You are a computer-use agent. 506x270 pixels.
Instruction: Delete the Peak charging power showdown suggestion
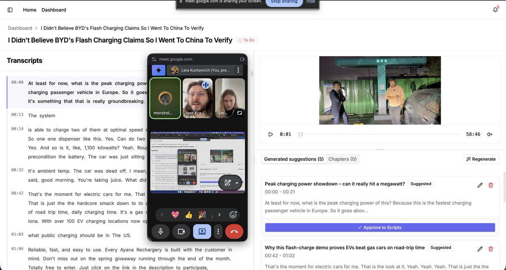click(x=490, y=185)
